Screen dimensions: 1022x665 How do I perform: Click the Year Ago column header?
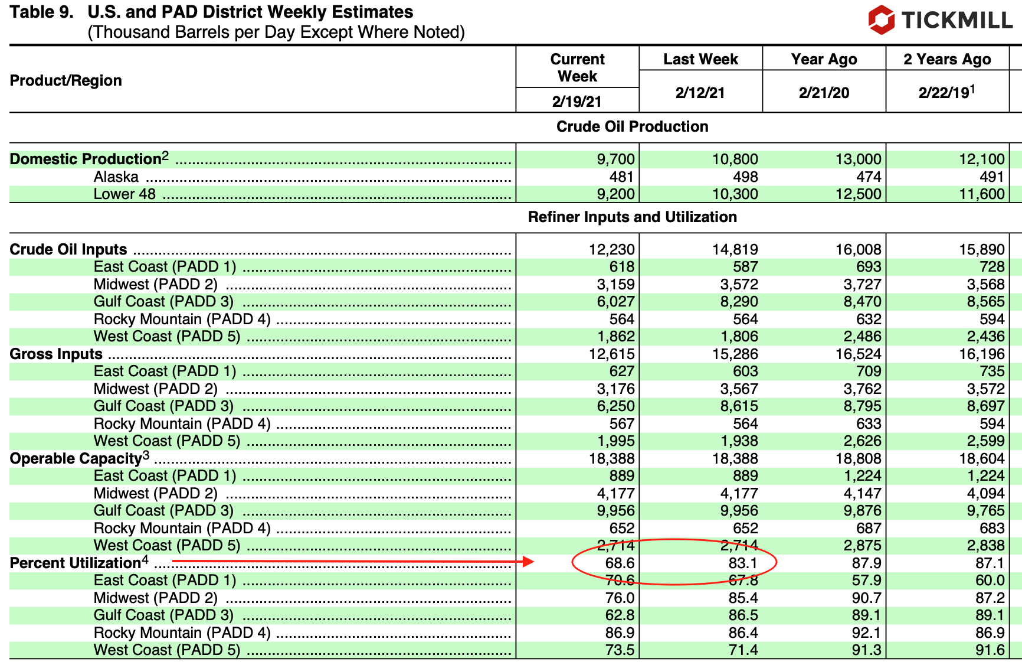tap(824, 59)
